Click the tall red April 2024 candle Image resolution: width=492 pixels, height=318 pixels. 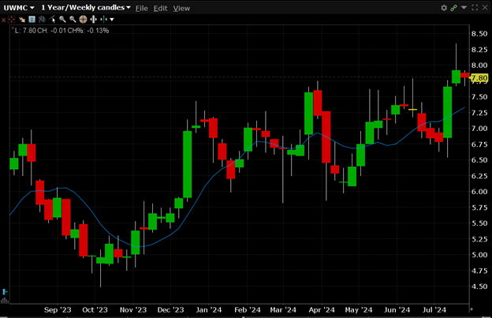pos(326,137)
